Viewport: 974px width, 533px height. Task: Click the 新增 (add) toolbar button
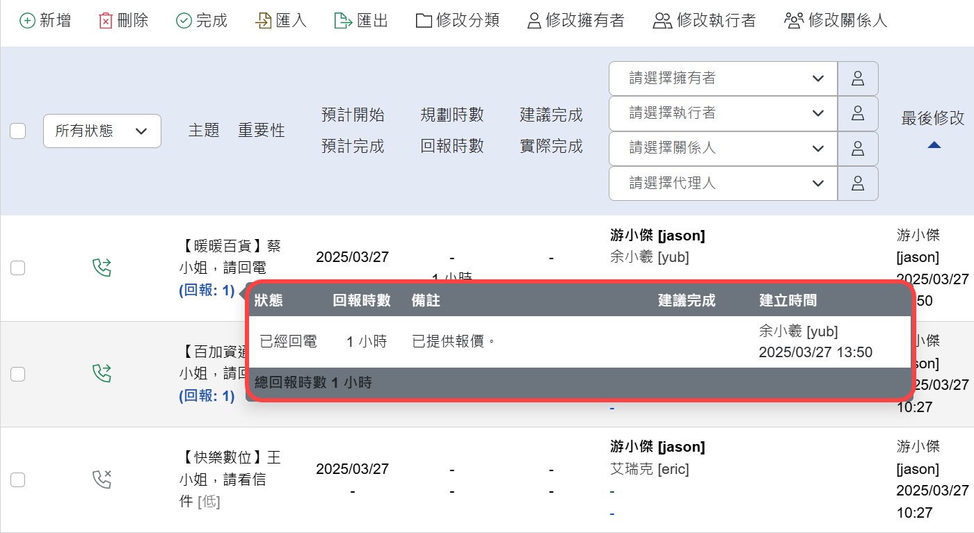(45, 21)
